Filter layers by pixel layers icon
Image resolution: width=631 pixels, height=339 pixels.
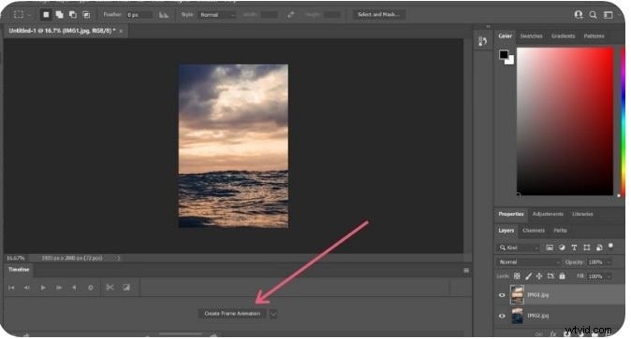[x=550, y=247]
